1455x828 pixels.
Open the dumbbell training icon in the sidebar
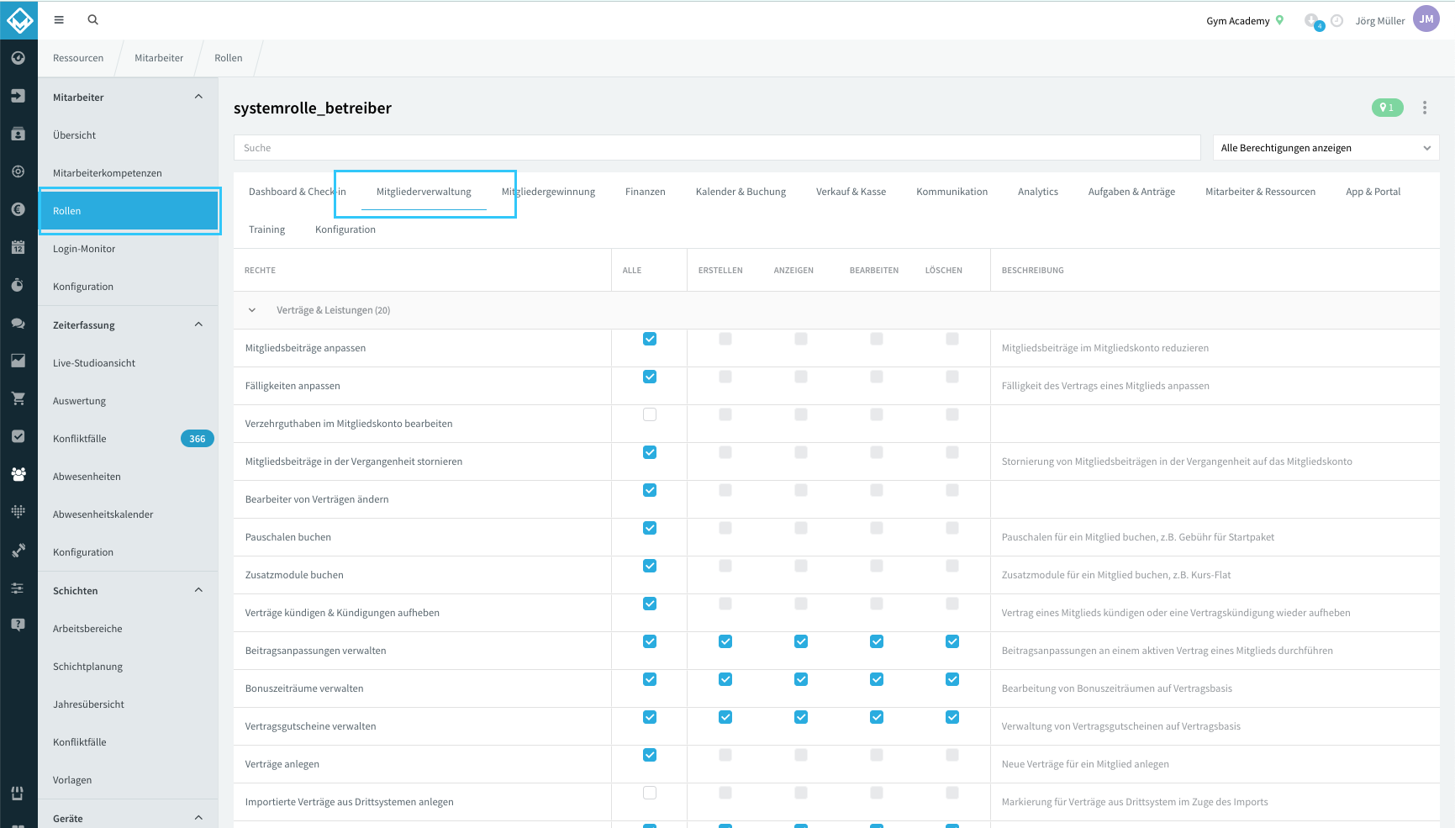tap(18, 551)
